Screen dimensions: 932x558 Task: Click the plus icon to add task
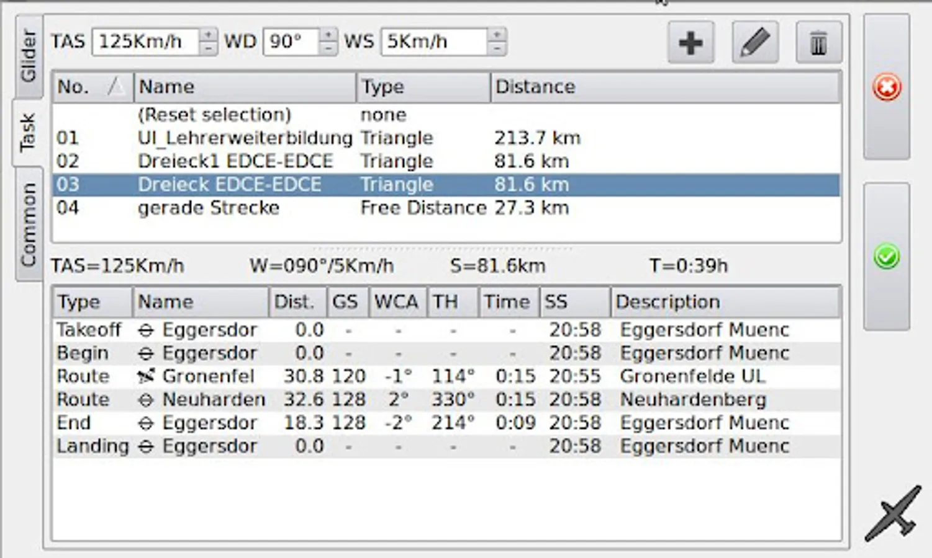tap(690, 43)
